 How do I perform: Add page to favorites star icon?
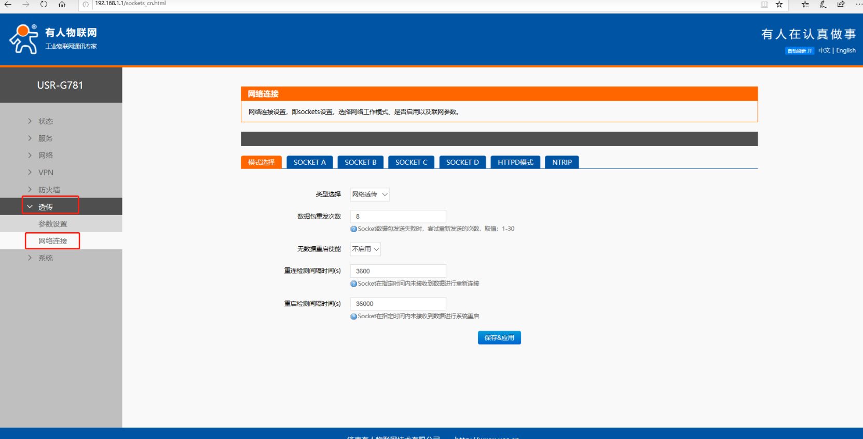coord(779,5)
